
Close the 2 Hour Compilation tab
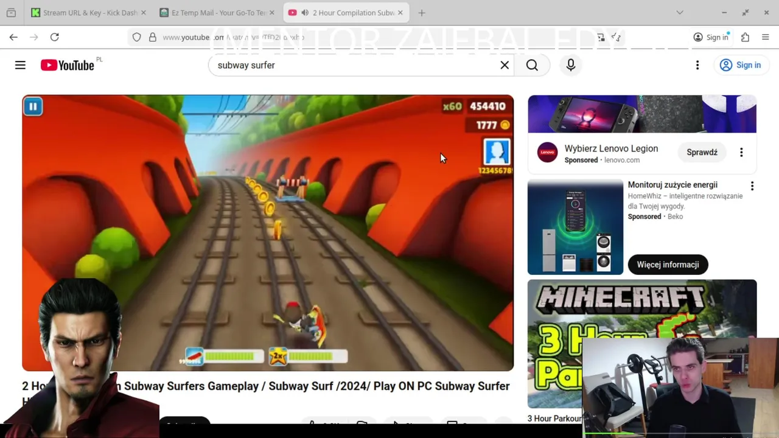[400, 13]
